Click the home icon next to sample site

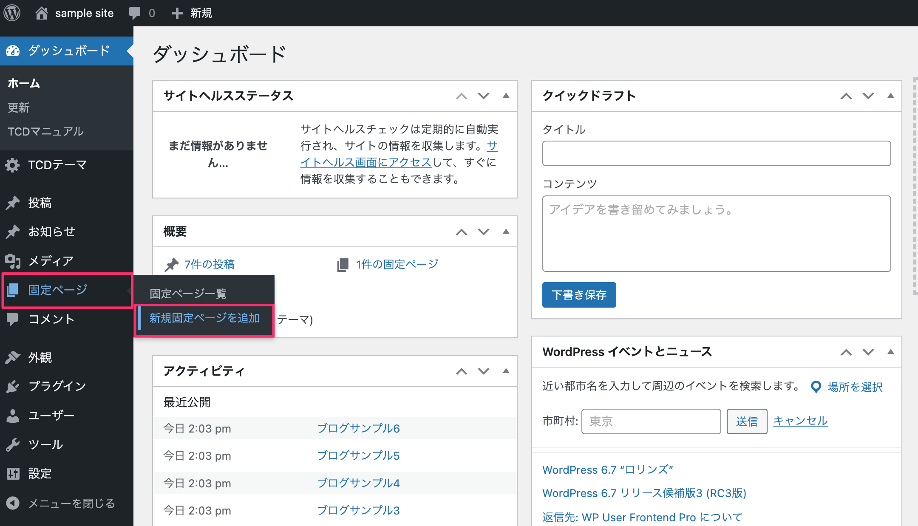[x=41, y=13]
